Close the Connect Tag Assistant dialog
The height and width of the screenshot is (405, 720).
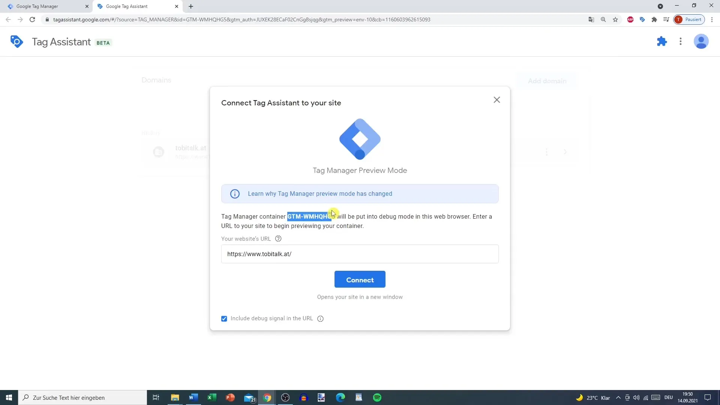click(x=497, y=100)
